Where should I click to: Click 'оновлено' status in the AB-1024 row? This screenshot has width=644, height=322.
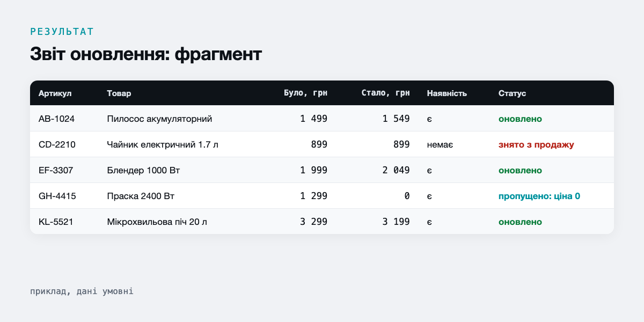(520, 119)
